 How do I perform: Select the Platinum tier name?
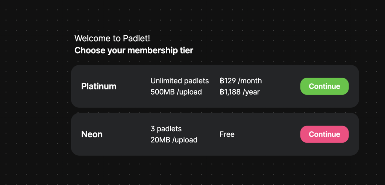(99, 86)
